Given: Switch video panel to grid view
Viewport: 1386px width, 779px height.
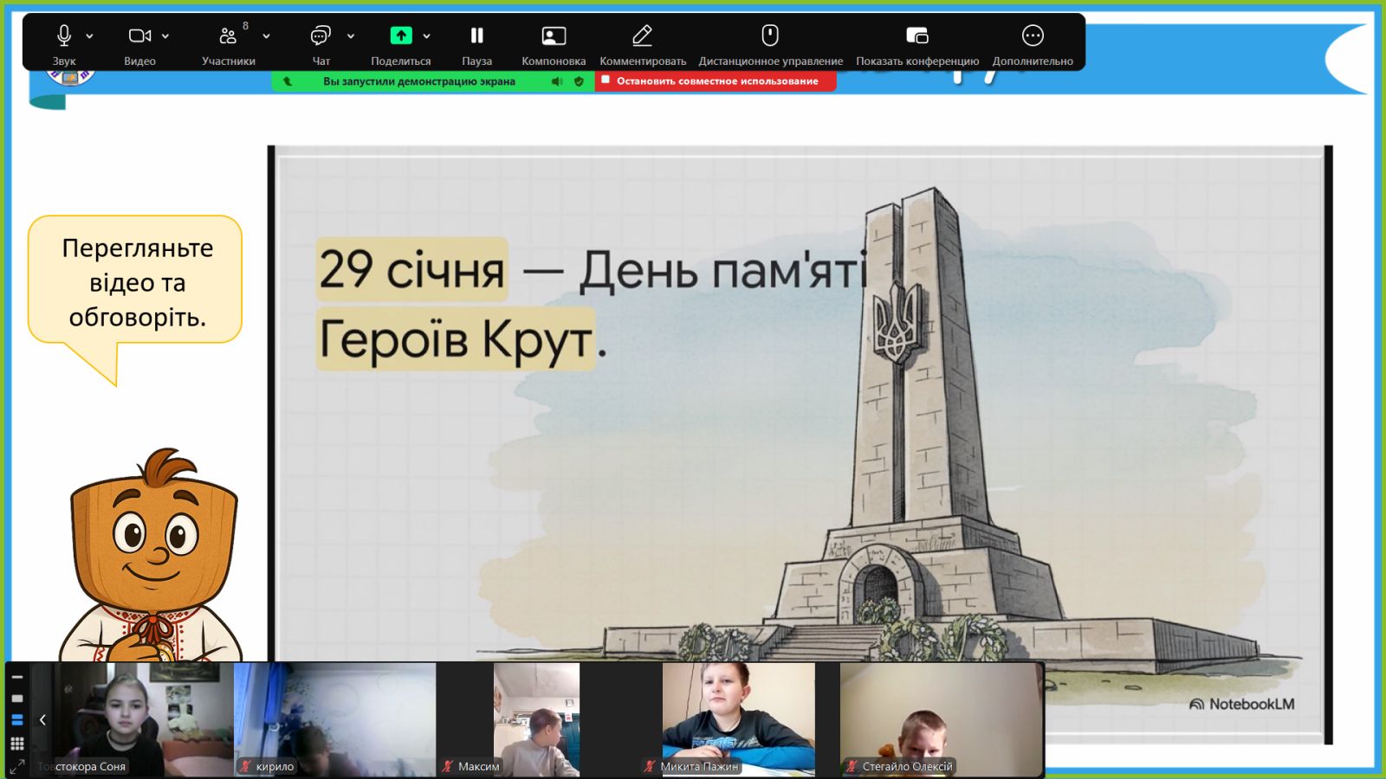Looking at the screenshot, I should (16, 744).
